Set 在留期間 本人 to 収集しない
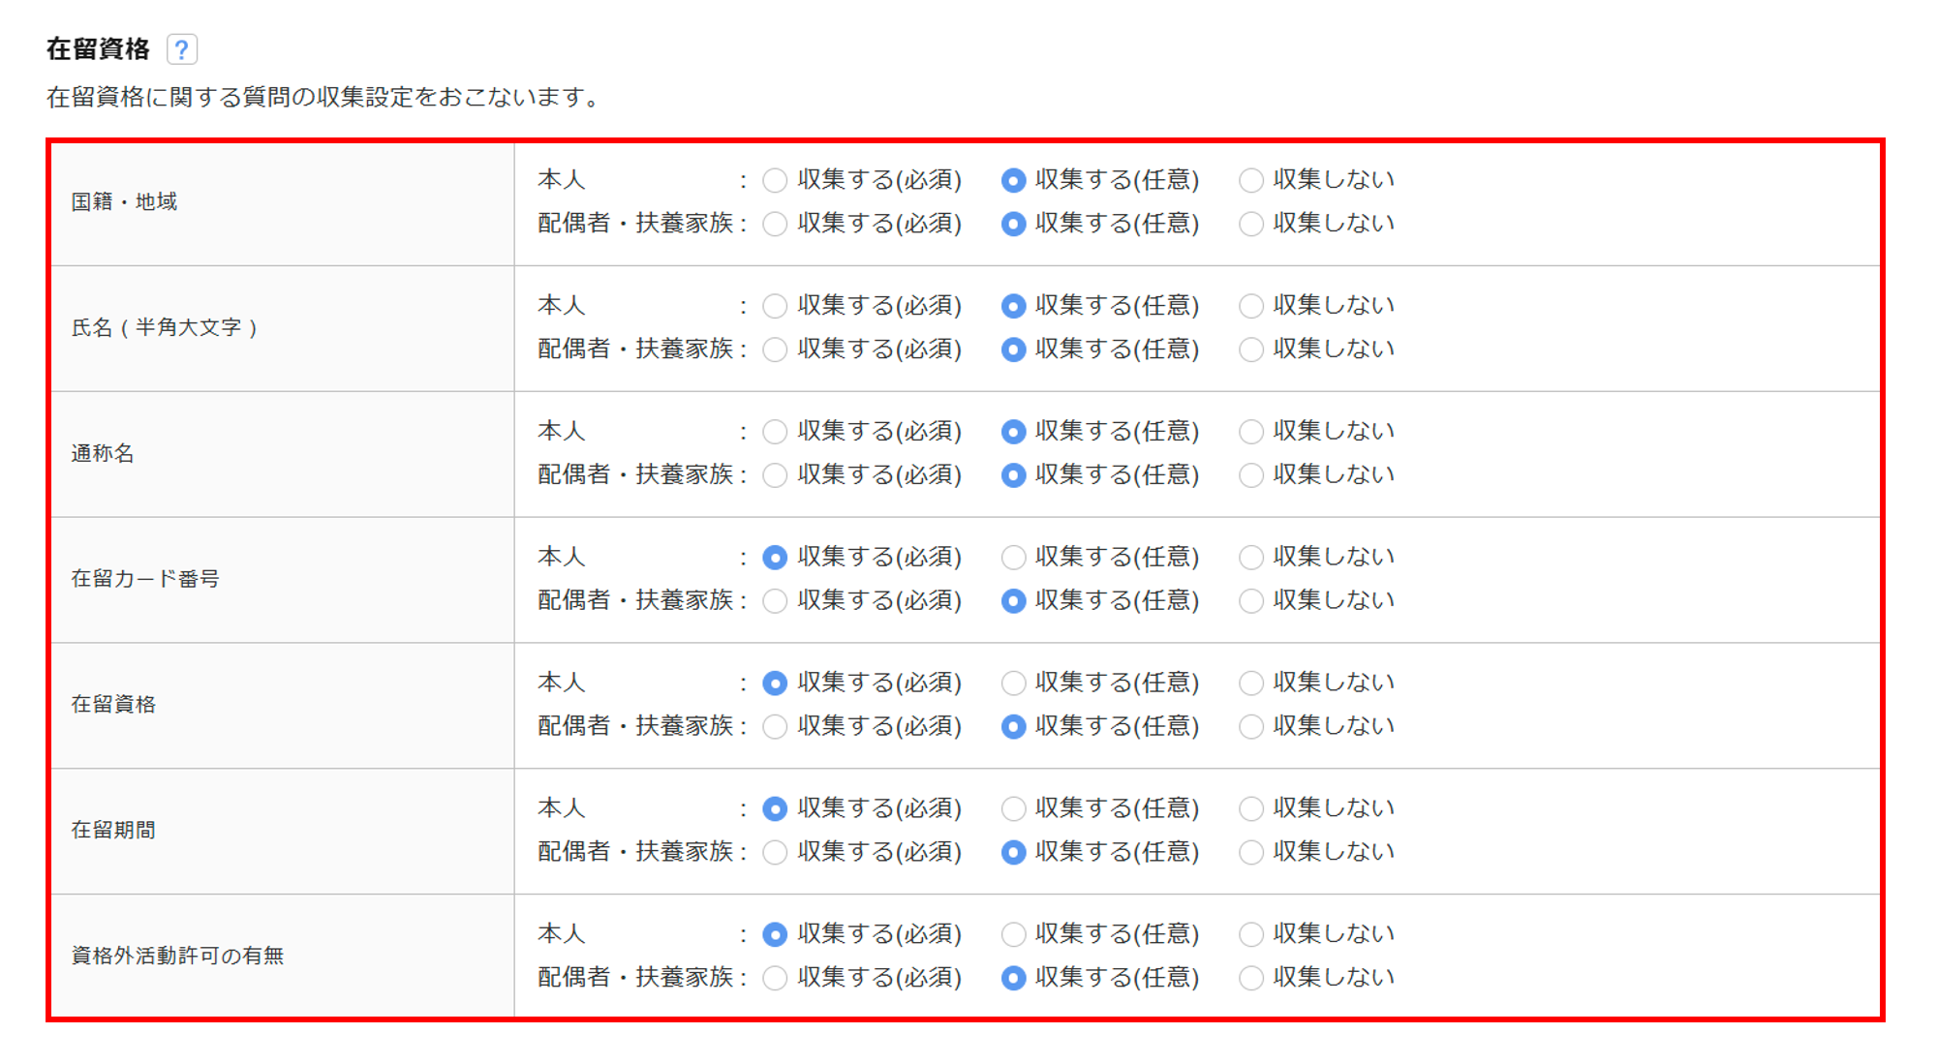 click(1250, 808)
